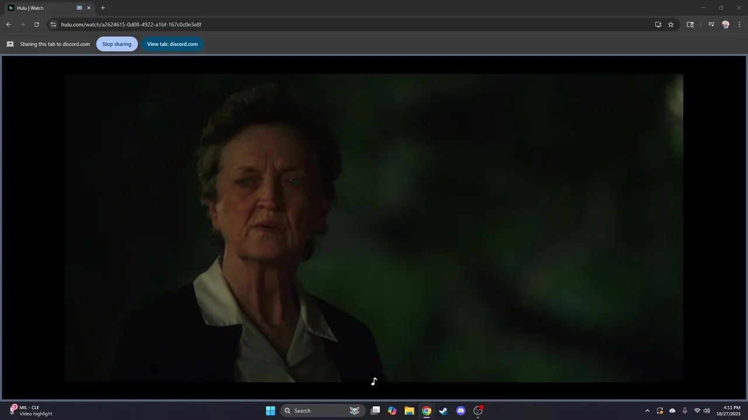Viewport: 748px width, 420px height.
Task: Open File Explorer from taskbar
Action: click(409, 411)
